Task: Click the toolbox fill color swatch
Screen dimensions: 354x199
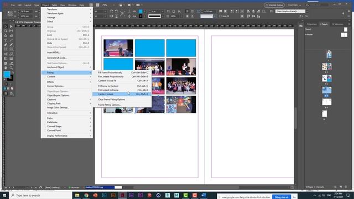Action: click(7, 74)
